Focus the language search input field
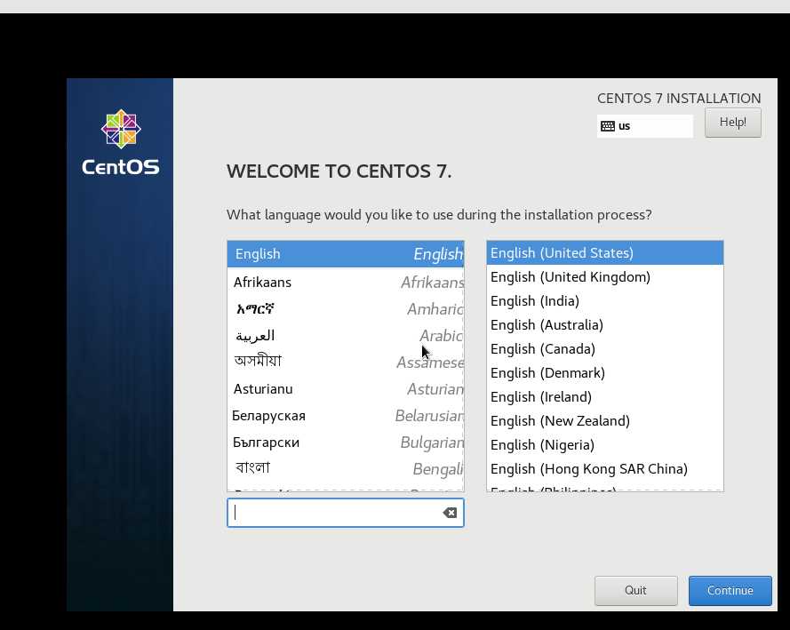The image size is (790, 630). point(346,513)
